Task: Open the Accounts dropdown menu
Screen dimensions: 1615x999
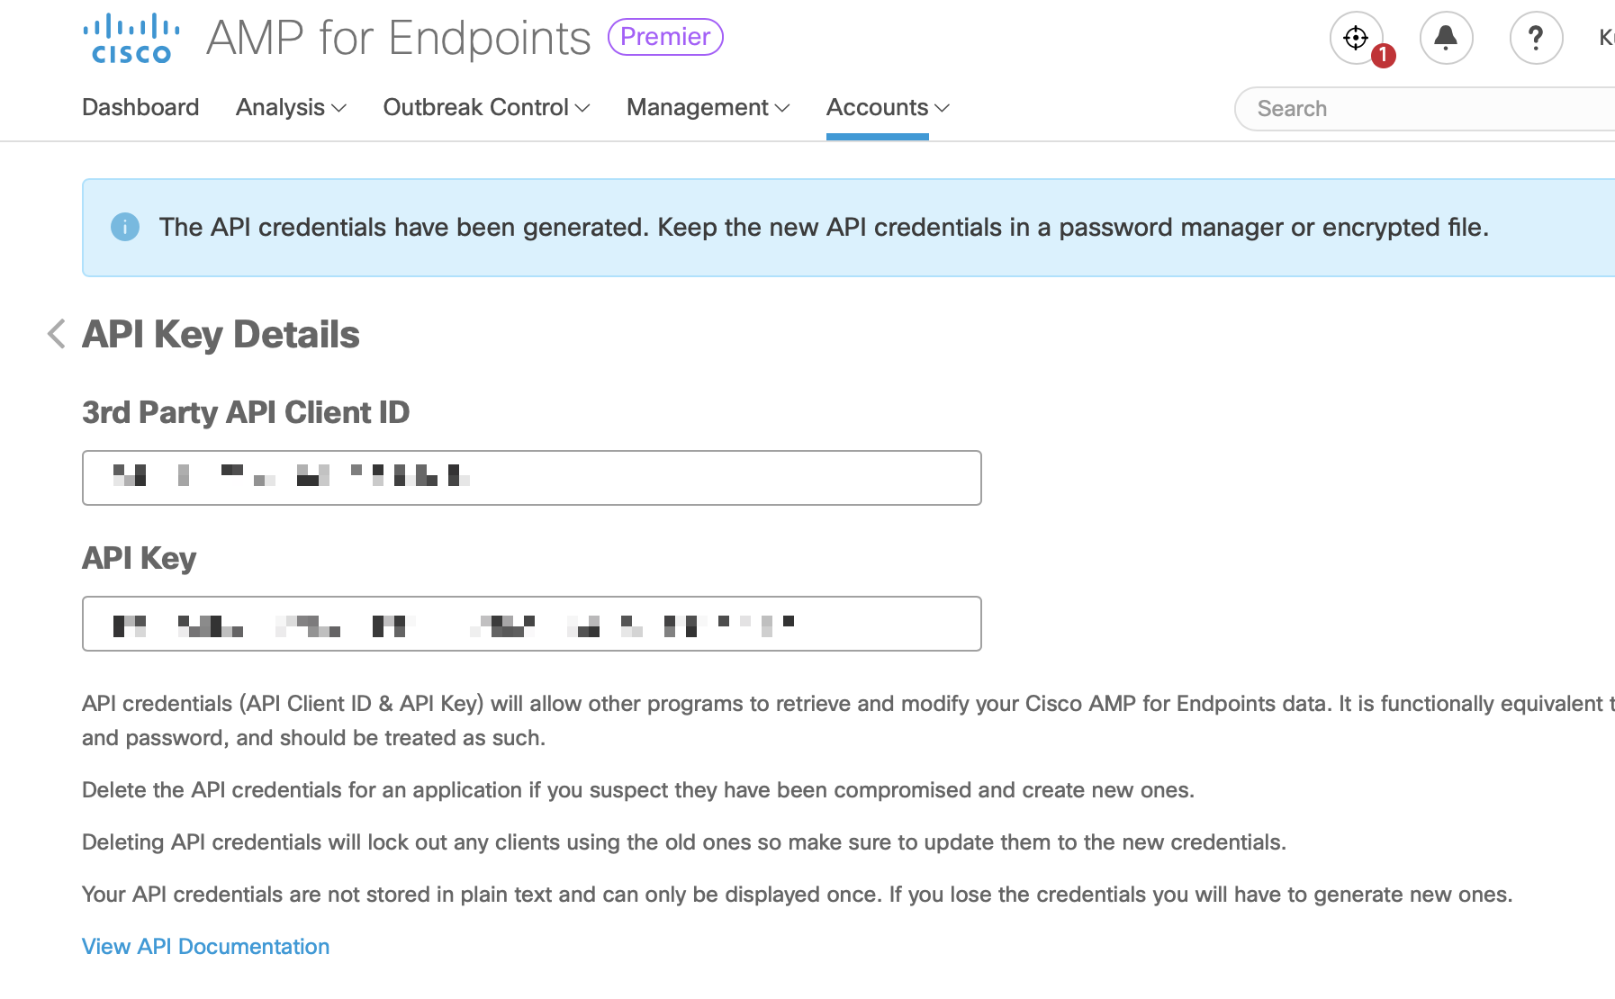Action: (888, 107)
